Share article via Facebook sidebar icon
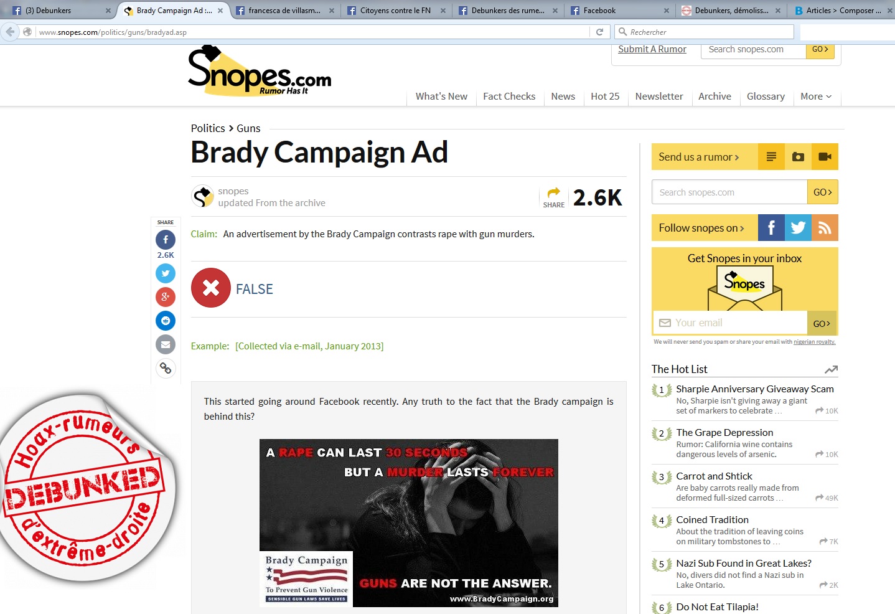This screenshot has width=895, height=614. click(x=166, y=240)
